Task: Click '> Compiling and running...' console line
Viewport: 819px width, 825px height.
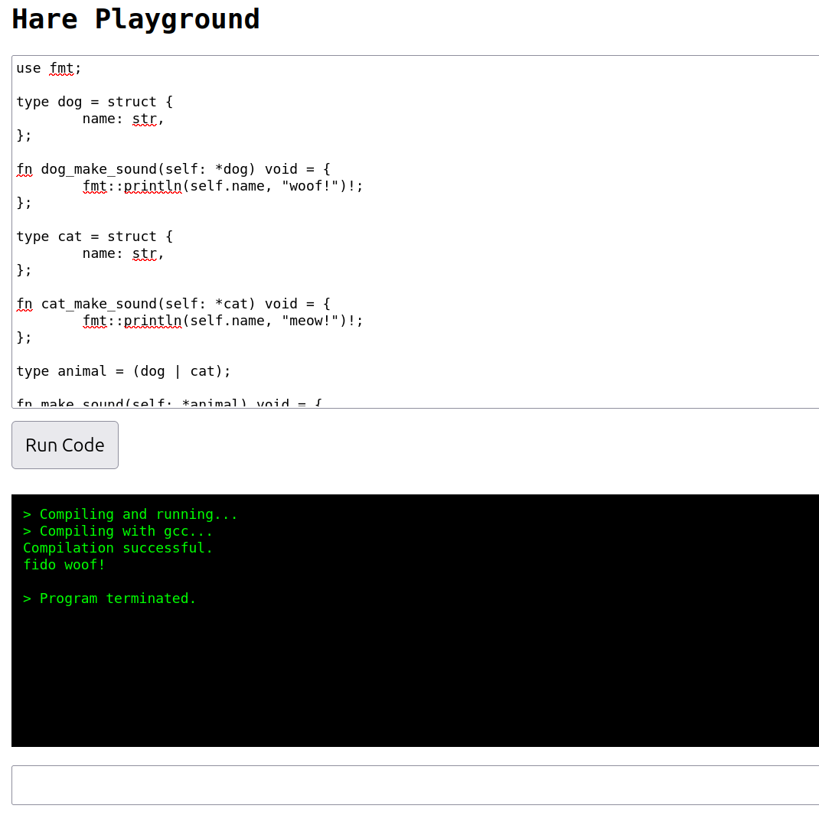Action: [x=131, y=514]
